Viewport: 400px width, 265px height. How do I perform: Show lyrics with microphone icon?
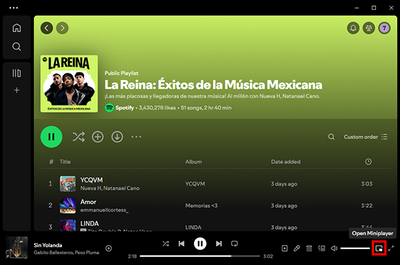(297, 248)
